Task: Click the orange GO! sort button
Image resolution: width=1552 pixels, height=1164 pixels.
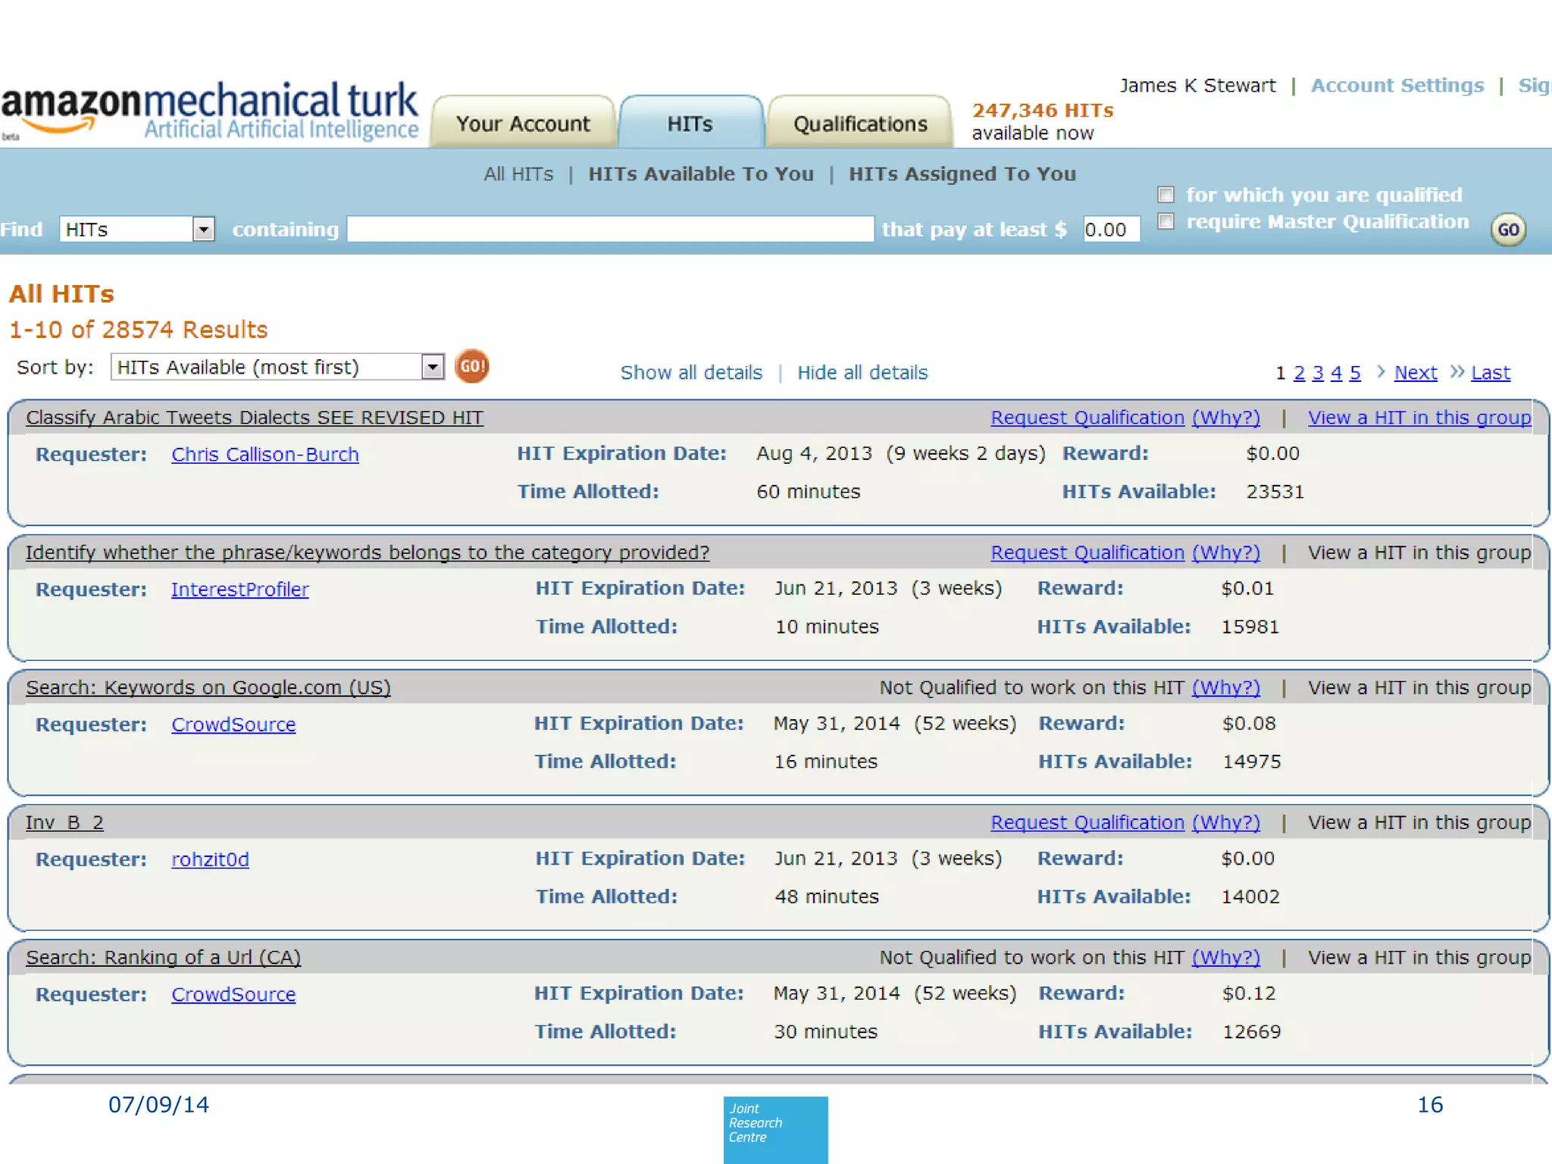Action: click(x=471, y=367)
